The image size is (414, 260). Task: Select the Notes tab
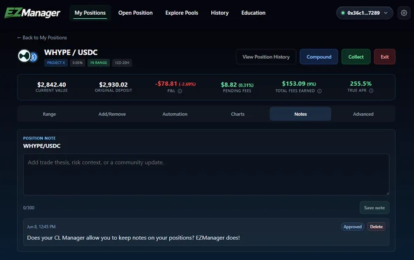point(301,114)
